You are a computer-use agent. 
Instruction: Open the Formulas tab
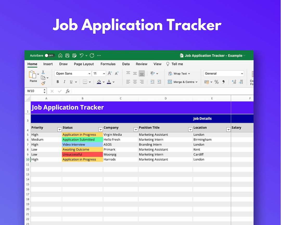coord(108,64)
